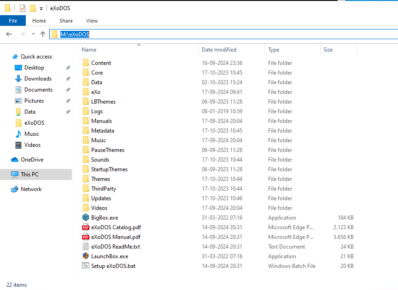Open the recent locations dropdown arrow
The height and width of the screenshot is (290, 398).
[33, 34]
